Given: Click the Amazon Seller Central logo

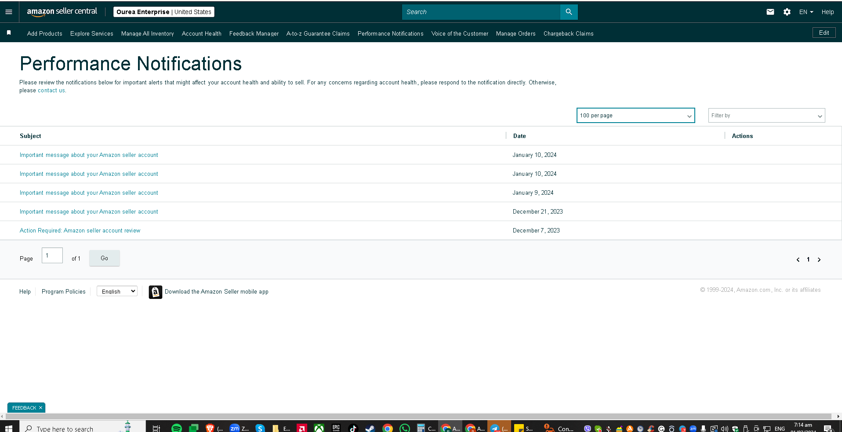Looking at the screenshot, I should point(62,12).
